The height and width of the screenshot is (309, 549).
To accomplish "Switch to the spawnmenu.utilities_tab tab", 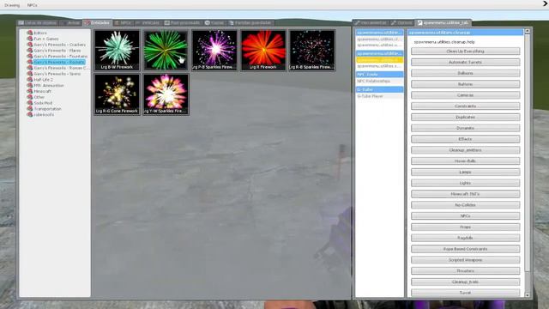I will [x=443, y=23].
